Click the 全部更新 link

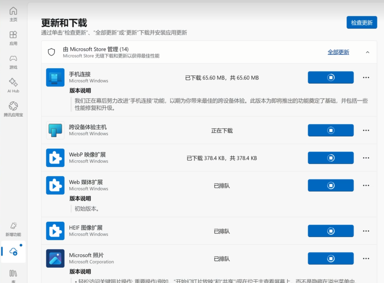338,52
